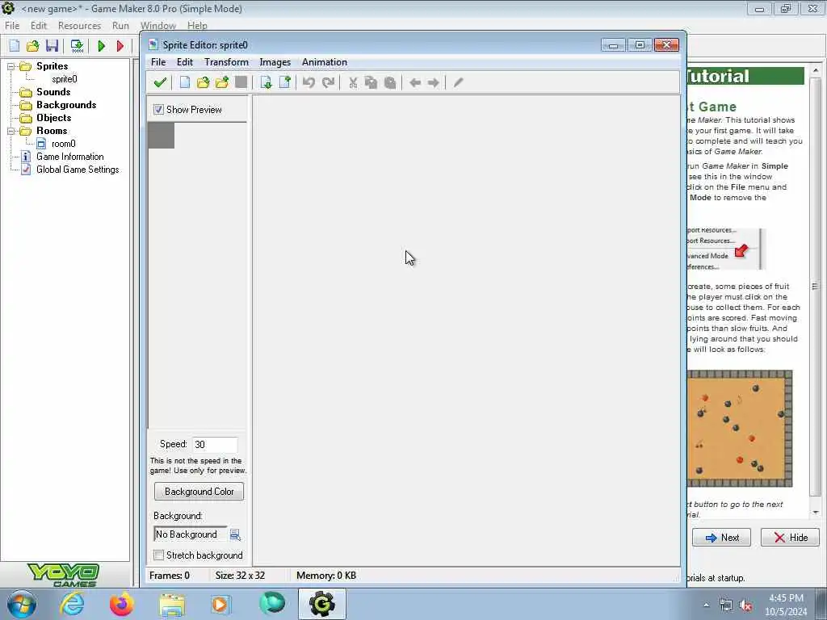The width and height of the screenshot is (827, 620).
Task: Click tutorial panel scroll up arrow
Action: tap(816, 70)
